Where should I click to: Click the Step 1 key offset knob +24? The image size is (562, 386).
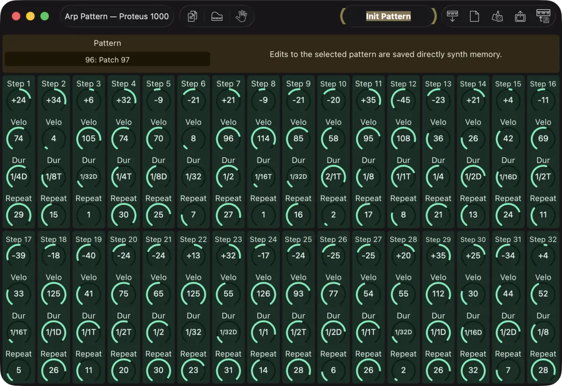coord(19,100)
